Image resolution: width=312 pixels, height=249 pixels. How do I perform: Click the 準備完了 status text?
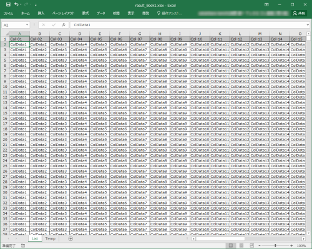coord(9,246)
